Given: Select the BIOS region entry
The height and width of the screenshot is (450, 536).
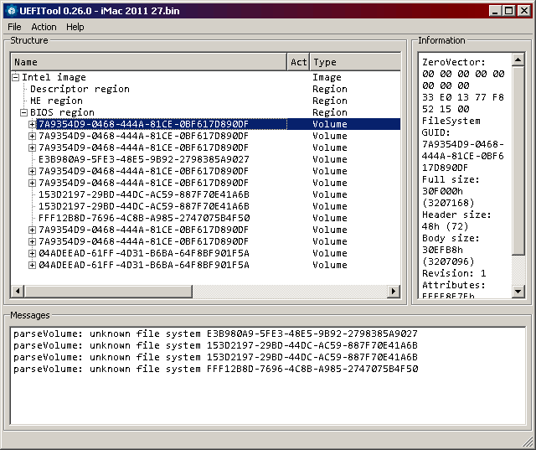Looking at the screenshot, I should 62,112.
